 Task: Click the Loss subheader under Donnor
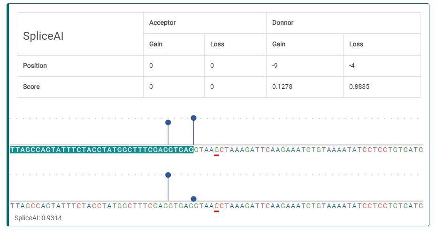(x=356, y=44)
